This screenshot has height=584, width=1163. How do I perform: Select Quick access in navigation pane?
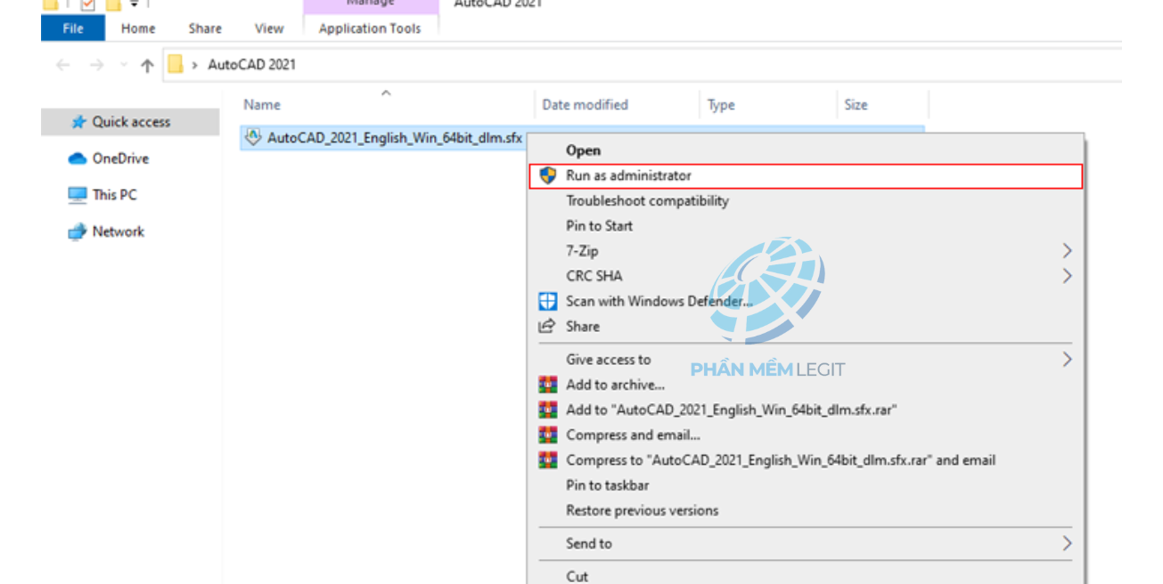130,122
